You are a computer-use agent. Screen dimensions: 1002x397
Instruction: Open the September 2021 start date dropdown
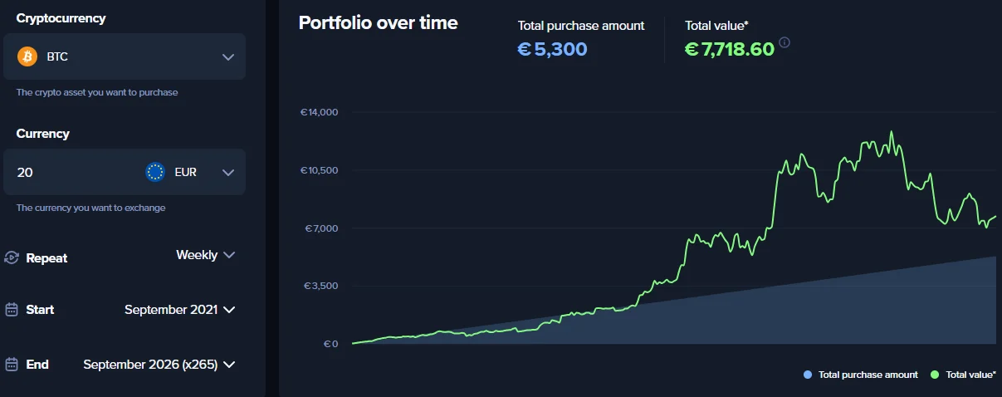[180, 310]
